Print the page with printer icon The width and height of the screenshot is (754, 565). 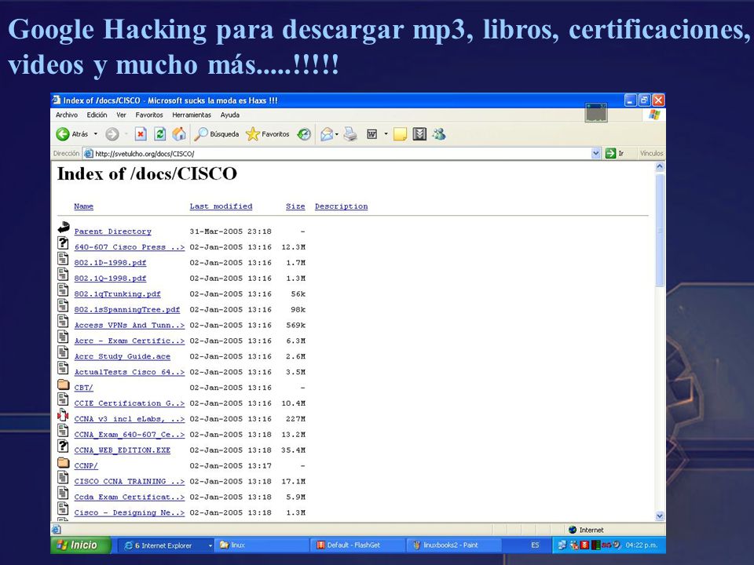350,134
